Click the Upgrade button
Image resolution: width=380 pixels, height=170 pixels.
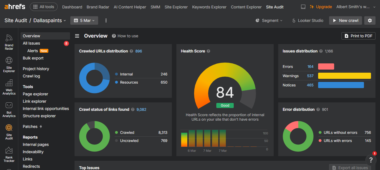pyautogui.click(x=321, y=7)
